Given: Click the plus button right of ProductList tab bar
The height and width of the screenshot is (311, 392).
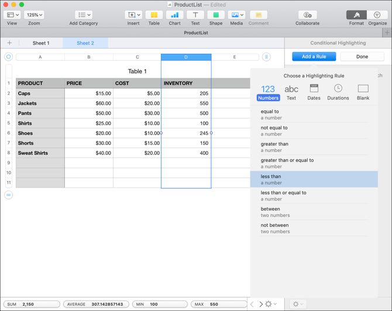Looking at the screenshot, I should coord(387,33).
